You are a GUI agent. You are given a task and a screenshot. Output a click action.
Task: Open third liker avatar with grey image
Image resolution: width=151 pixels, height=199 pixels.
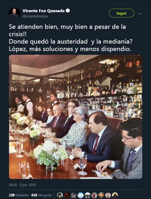pyautogui.click(x=74, y=195)
